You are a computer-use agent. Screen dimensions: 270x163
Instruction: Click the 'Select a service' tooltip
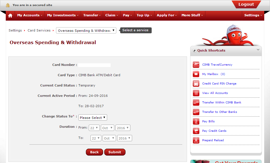(x=135, y=30)
